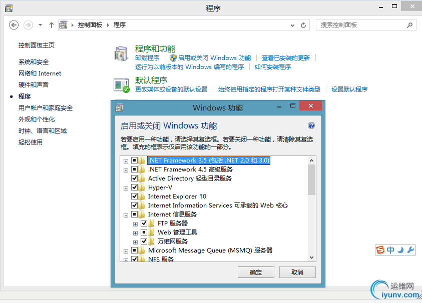Toggle Web 管理工具 checkbox
Image resolution: width=422 pixels, height=303 pixels.
(144, 232)
